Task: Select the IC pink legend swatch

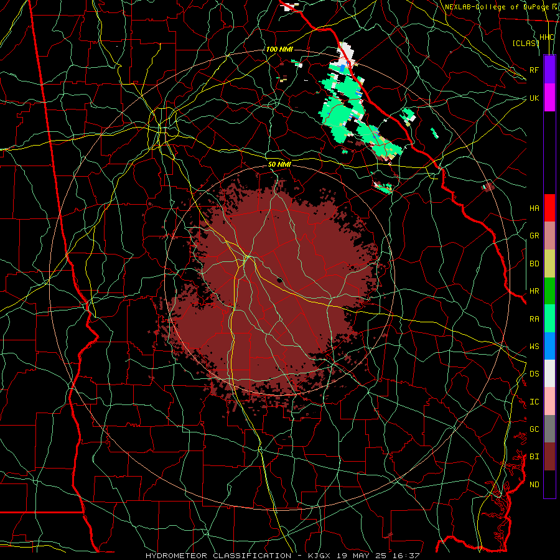Action: (x=549, y=401)
